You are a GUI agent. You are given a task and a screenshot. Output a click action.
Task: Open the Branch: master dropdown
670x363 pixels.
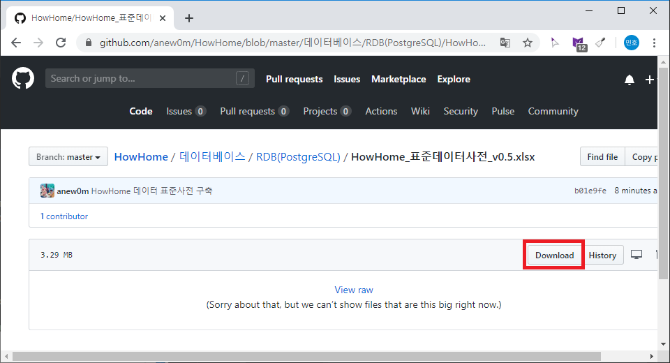point(68,157)
